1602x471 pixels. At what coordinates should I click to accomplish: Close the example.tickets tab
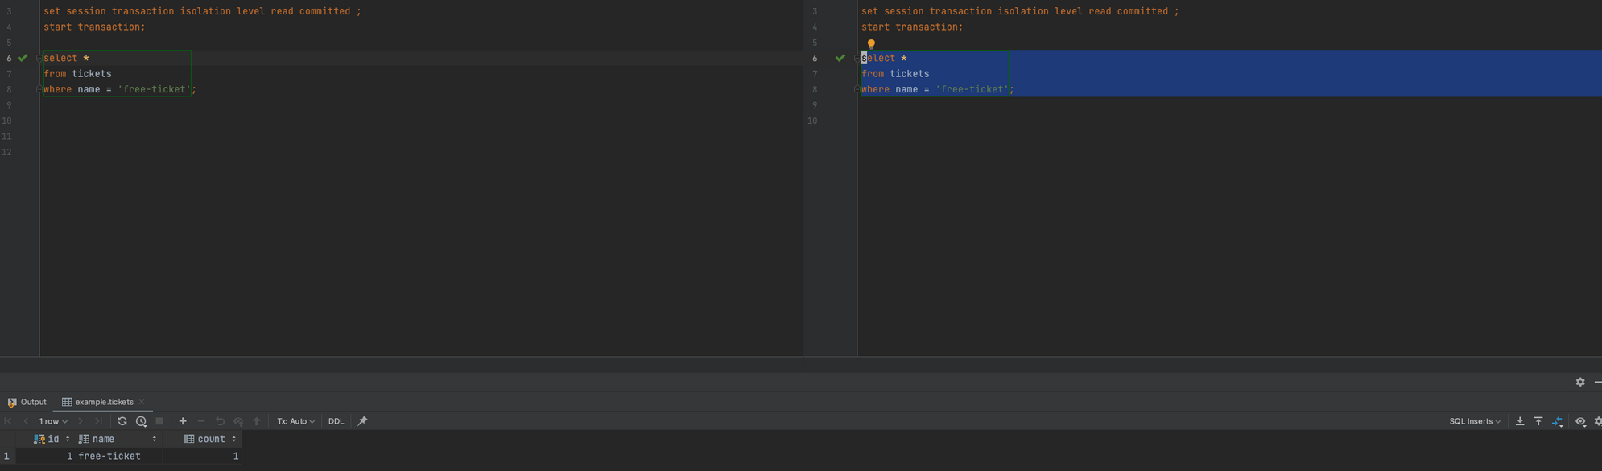click(x=142, y=402)
